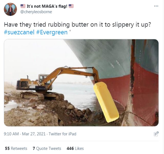Viewport: 164px width, 154px height.
Task: Click the yellow butter block in the photo
Action: 106,102
